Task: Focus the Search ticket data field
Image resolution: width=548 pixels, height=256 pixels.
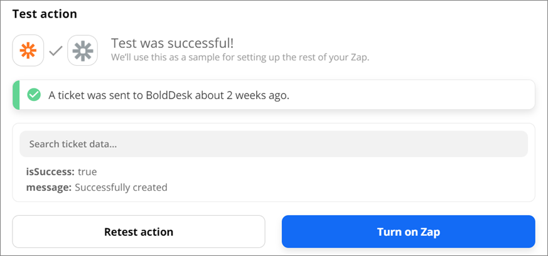Action: click(x=273, y=144)
